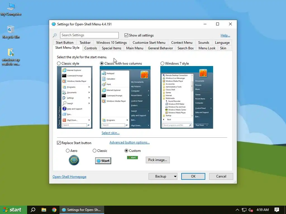This screenshot has height=214, width=286.
Task: Switch to the General Behavior tab
Action: click(160, 48)
